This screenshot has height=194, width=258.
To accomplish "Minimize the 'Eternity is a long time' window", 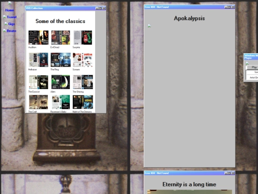I will click(x=226, y=173).
